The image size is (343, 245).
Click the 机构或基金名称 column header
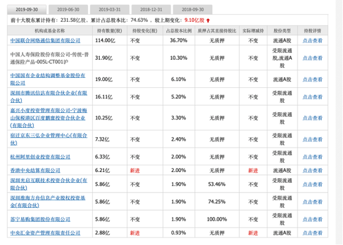50,31
